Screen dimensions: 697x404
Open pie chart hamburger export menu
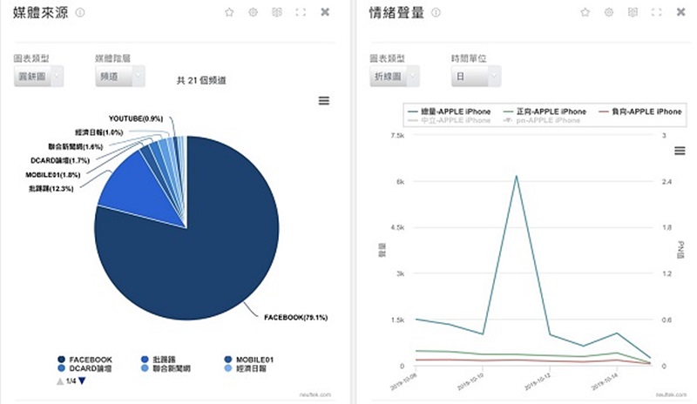[324, 101]
